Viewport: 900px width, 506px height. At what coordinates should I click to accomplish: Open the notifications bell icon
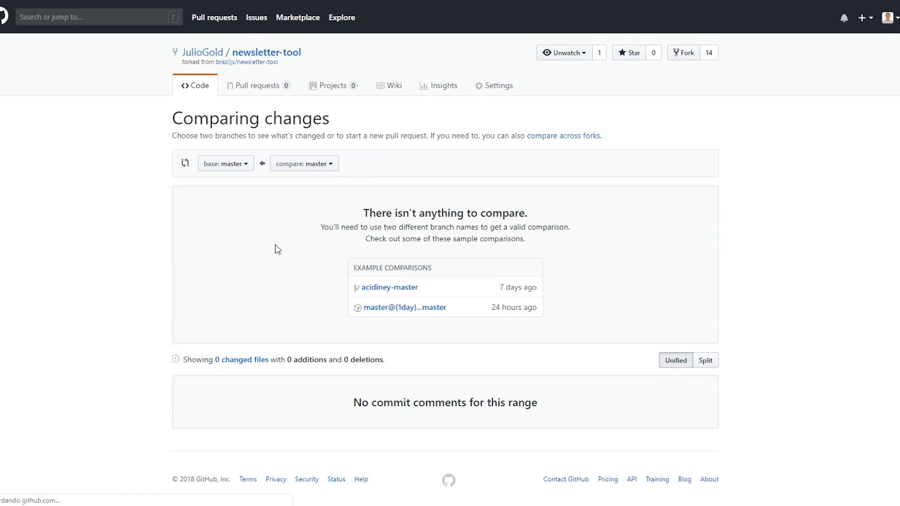point(844,18)
